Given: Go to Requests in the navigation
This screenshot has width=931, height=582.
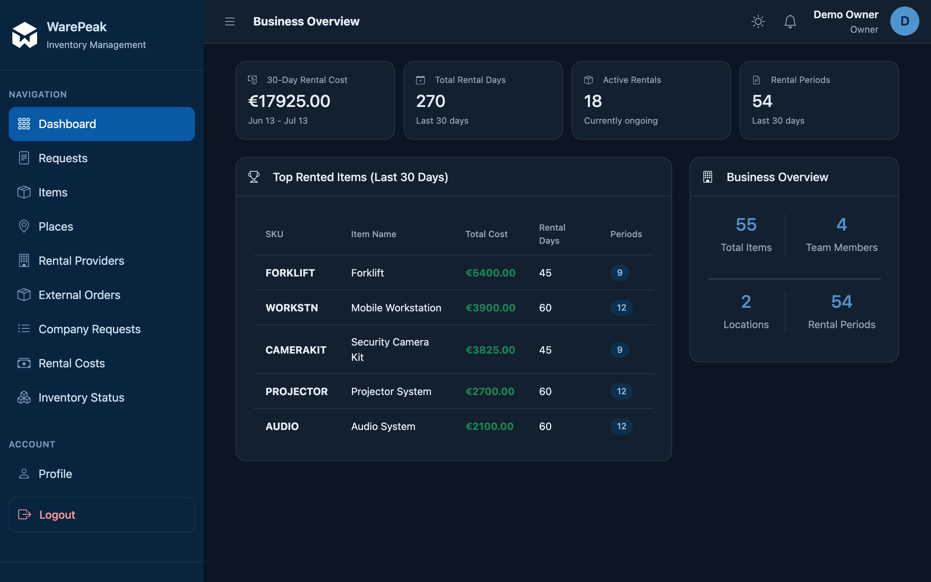Looking at the screenshot, I should coord(101,158).
